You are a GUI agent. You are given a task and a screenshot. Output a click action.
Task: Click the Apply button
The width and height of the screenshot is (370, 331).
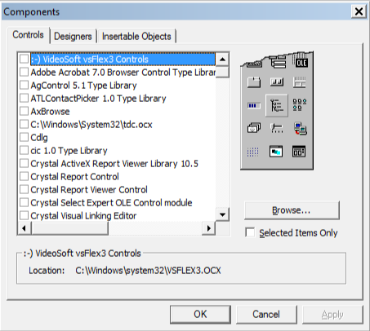[x=332, y=315]
